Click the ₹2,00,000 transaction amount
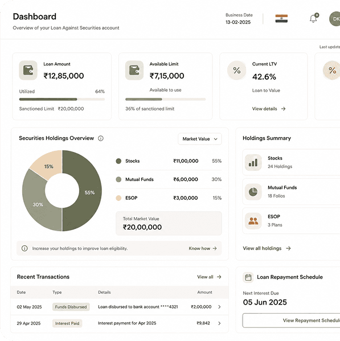The height and width of the screenshot is (341, 340). 201,307
